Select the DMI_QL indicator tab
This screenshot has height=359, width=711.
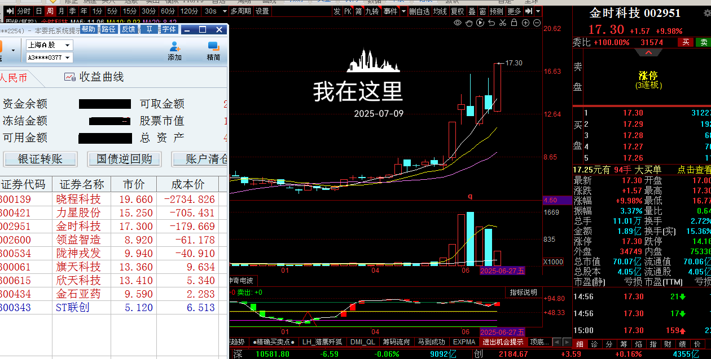pyautogui.click(x=362, y=342)
